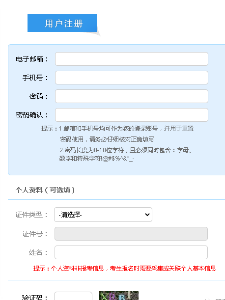Viewport: 225px width, 300px height.
Task: Open the 证件类型 -请选择- dropdown
Action: [x=103, y=215]
